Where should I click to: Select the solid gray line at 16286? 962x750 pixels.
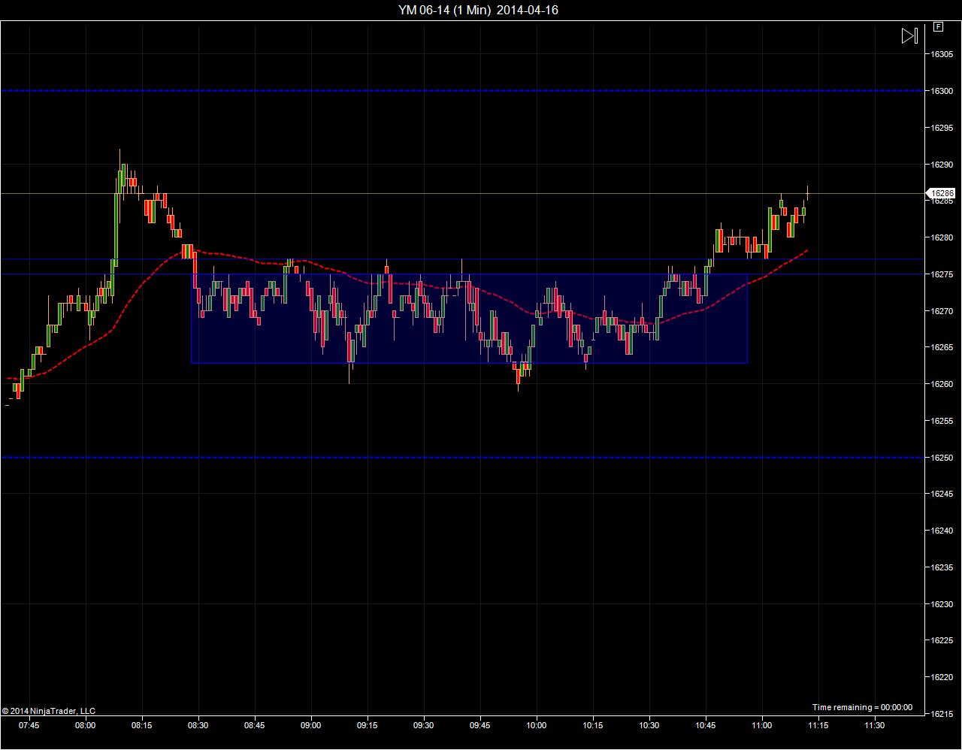point(461,193)
